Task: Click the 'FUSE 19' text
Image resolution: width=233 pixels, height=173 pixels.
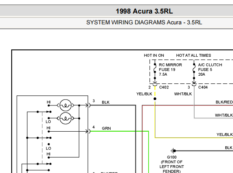Action: (167, 70)
